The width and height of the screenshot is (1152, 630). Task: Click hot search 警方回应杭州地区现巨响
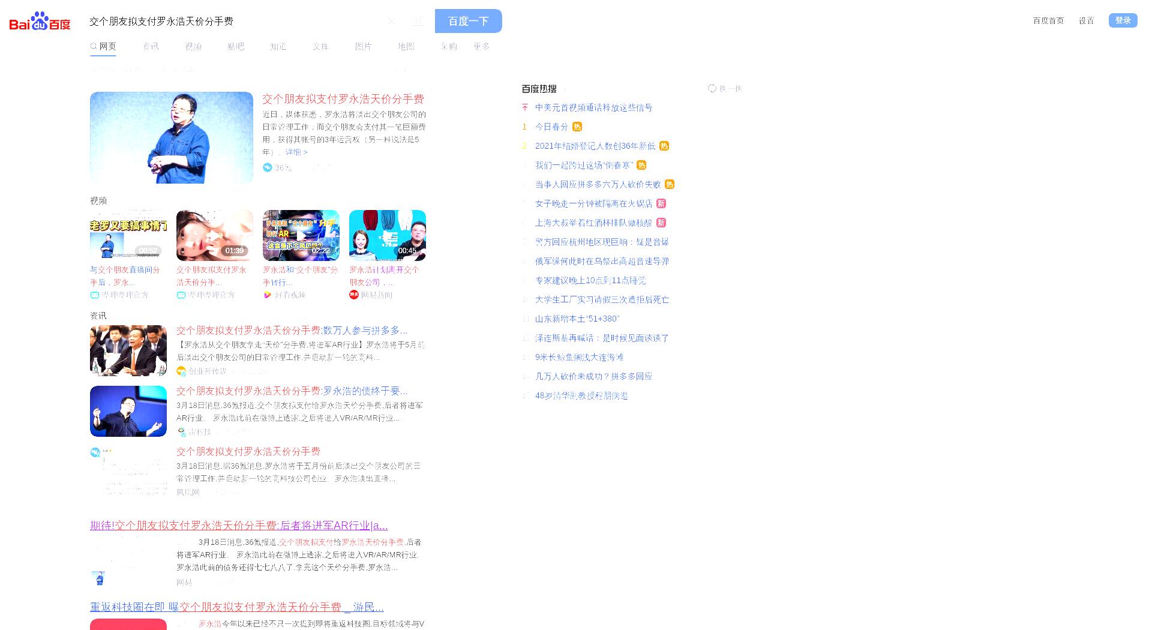coord(602,242)
